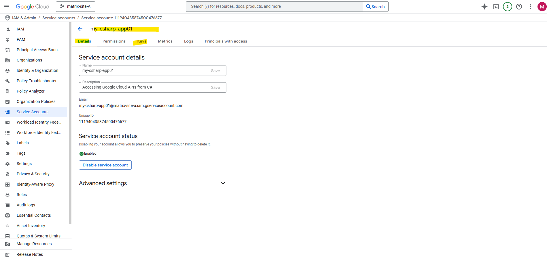Focus the resource search box
This screenshot has height=261, width=547.
(274, 7)
